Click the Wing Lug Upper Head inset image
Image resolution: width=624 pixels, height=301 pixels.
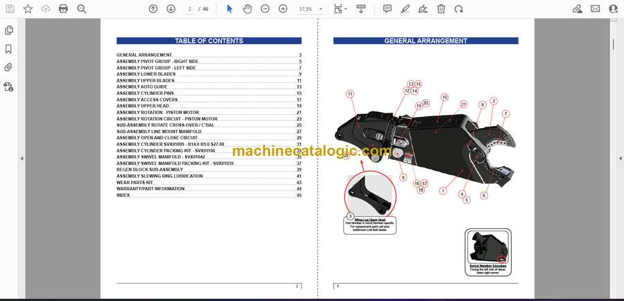(x=370, y=195)
